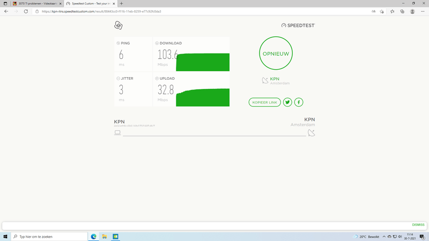Copy the result link with KOPIEER LINK
This screenshot has height=241, width=429.
(x=264, y=102)
